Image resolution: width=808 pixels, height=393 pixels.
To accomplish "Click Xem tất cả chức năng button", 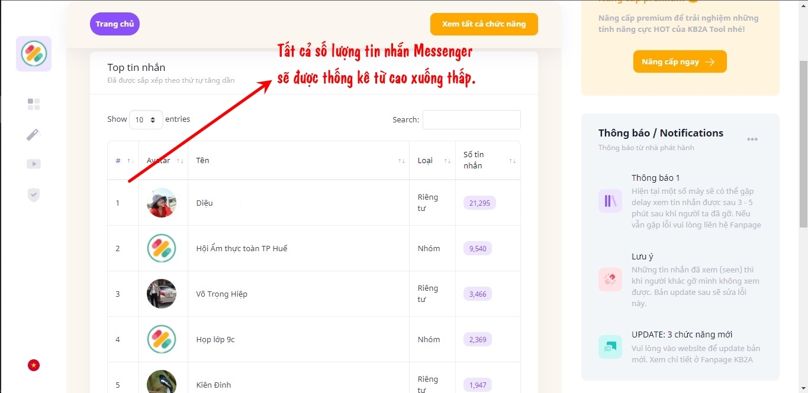I will pyautogui.click(x=484, y=24).
